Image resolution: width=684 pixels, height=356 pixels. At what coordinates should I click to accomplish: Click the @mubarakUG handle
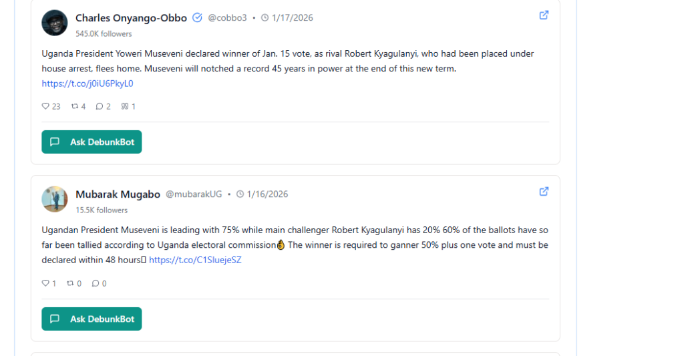coord(194,194)
